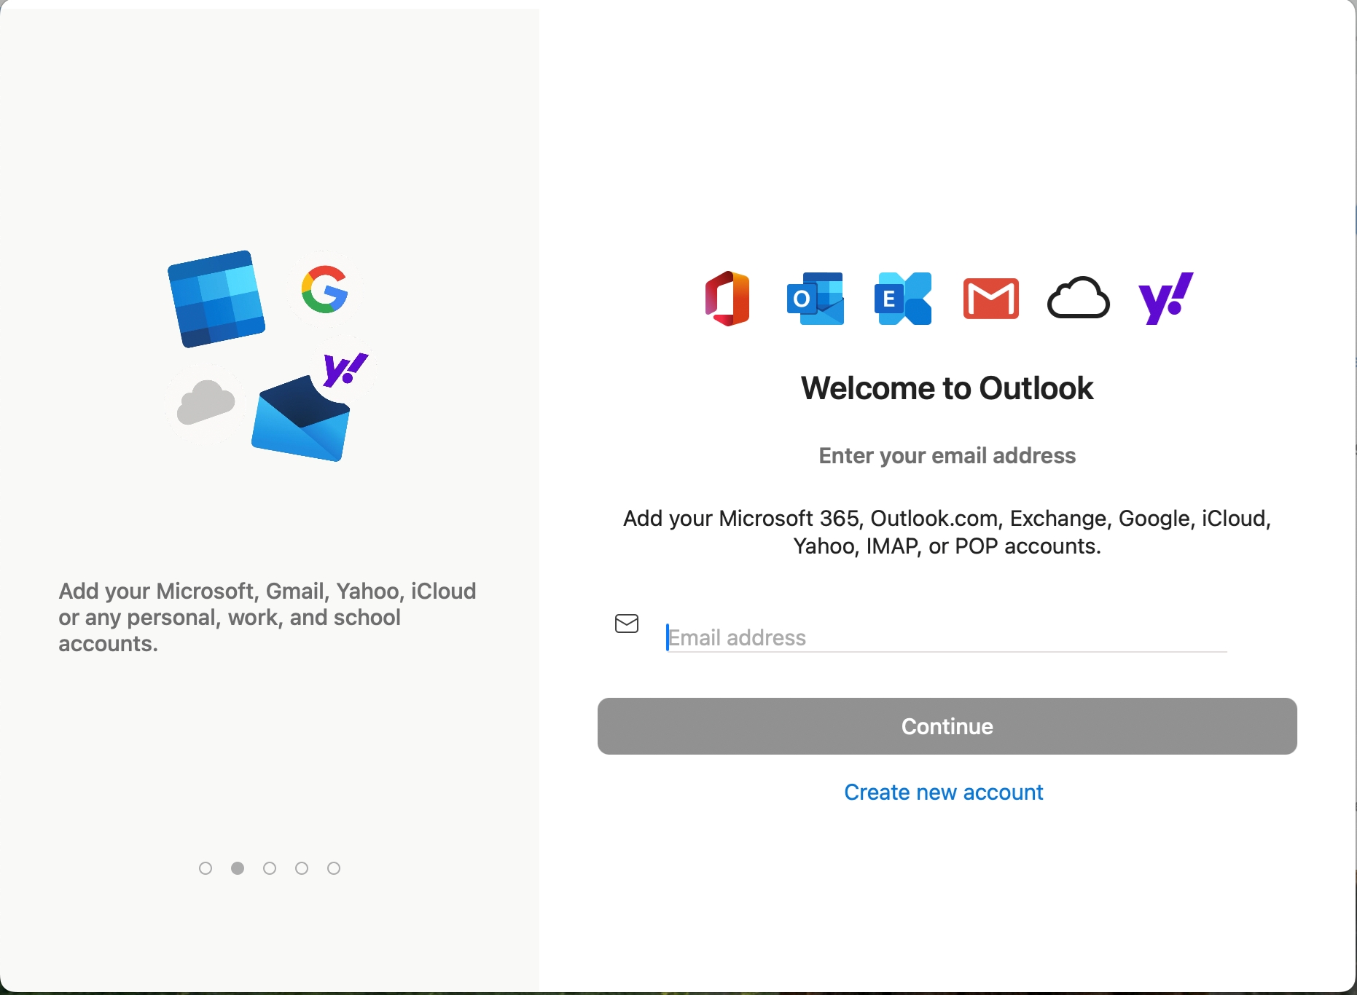Focus the Email address input field
The height and width of the screenshot is (995, 1357).
(946, 637)
